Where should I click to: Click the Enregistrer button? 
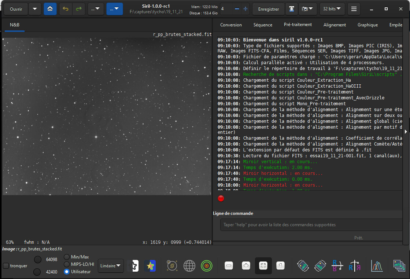268,9
